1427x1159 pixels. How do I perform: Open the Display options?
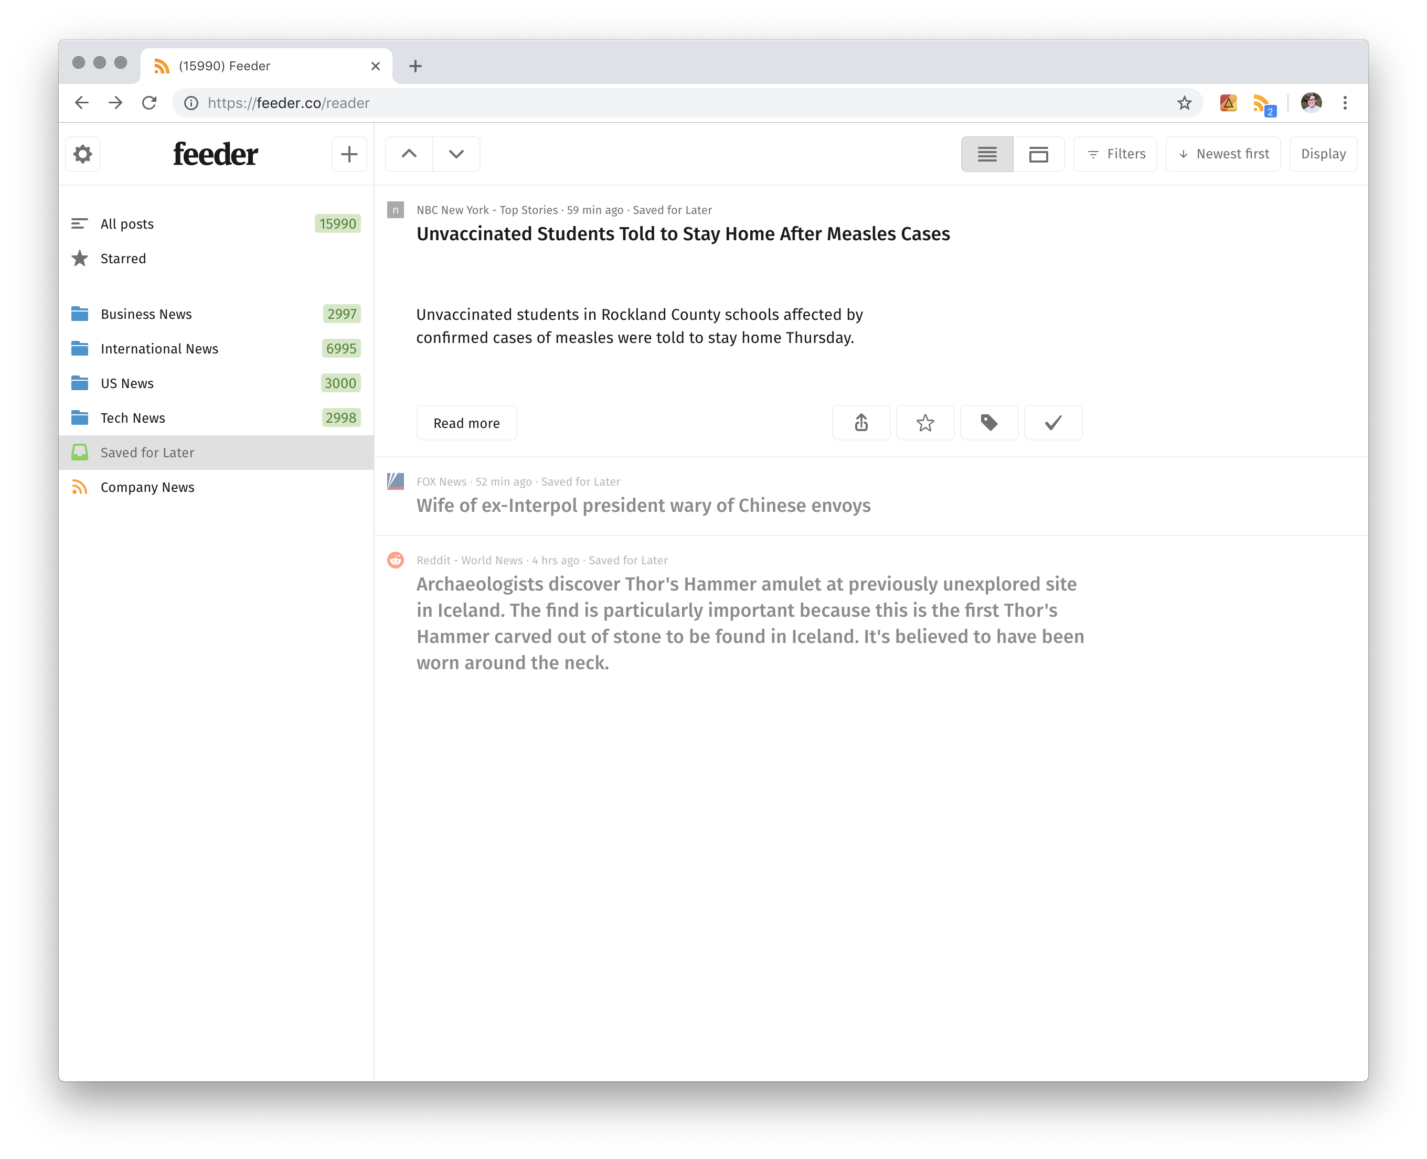pos(1323,154)
